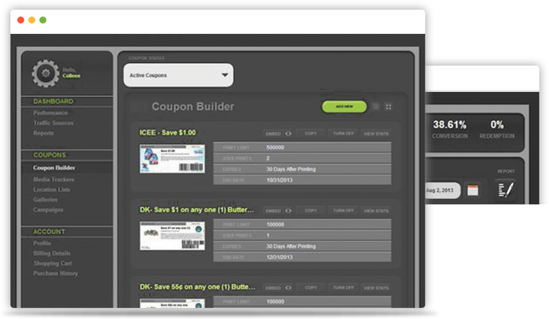This screenshot has width=549, height=319.
Task: Click embed code icon on DK Save $1 coupon
Action: click(288, 211)
